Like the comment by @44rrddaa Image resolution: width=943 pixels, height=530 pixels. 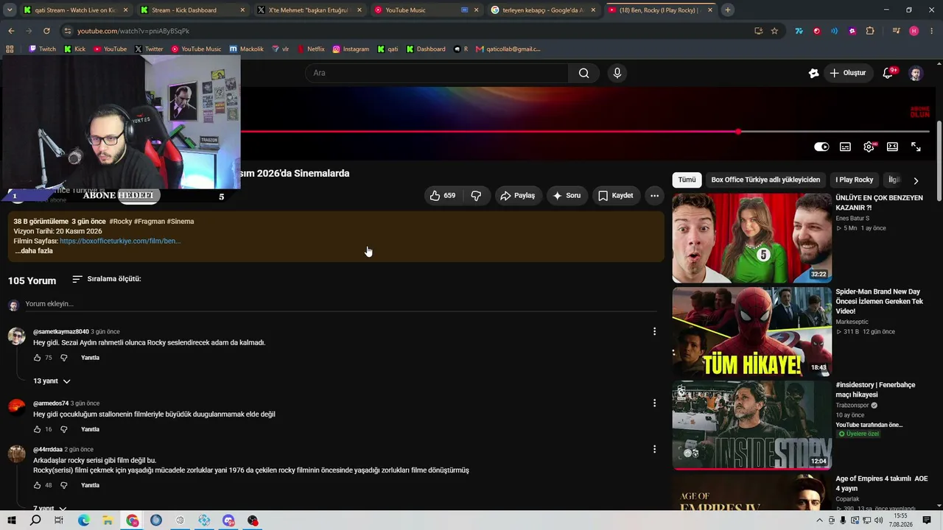pos(38,485)
